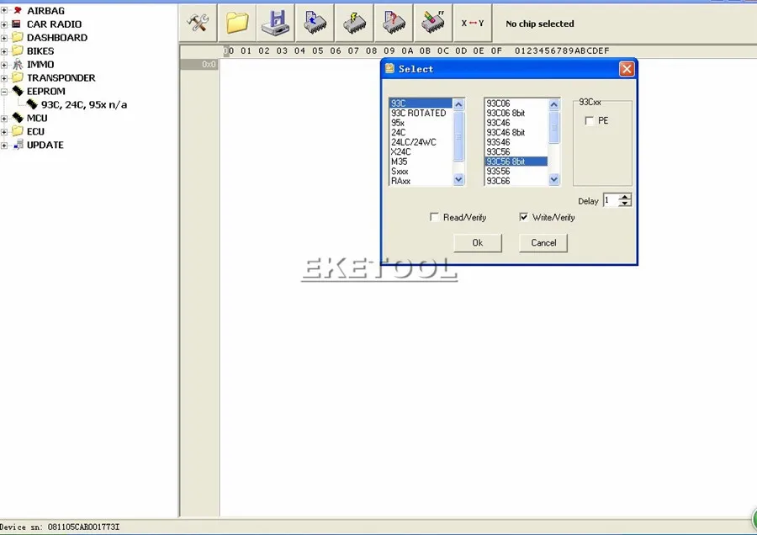Click the UPDATE category icon
This screenshot has height=535, width=757.
(x=19, y=145)
